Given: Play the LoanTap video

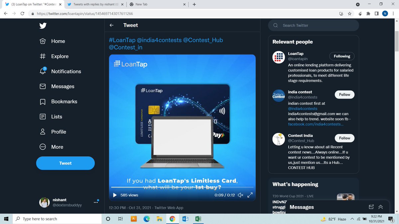Looking at the screenshot, I should (115, 195).
